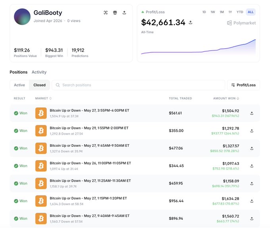Screen dimensions: 270x228
Task: Click the green Profit/Loss up triangle
Action: pos(143,12)
